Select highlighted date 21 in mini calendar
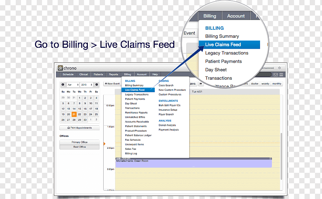322x199 pixels. (x=74, y=114)
